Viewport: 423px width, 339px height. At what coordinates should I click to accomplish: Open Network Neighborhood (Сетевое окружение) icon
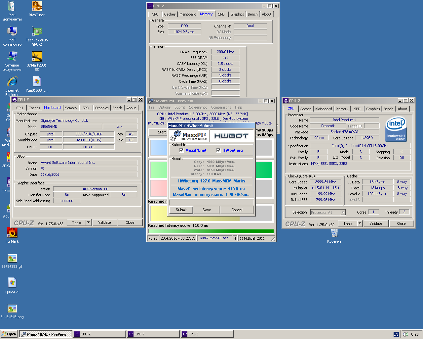click(x=12, y=61)
